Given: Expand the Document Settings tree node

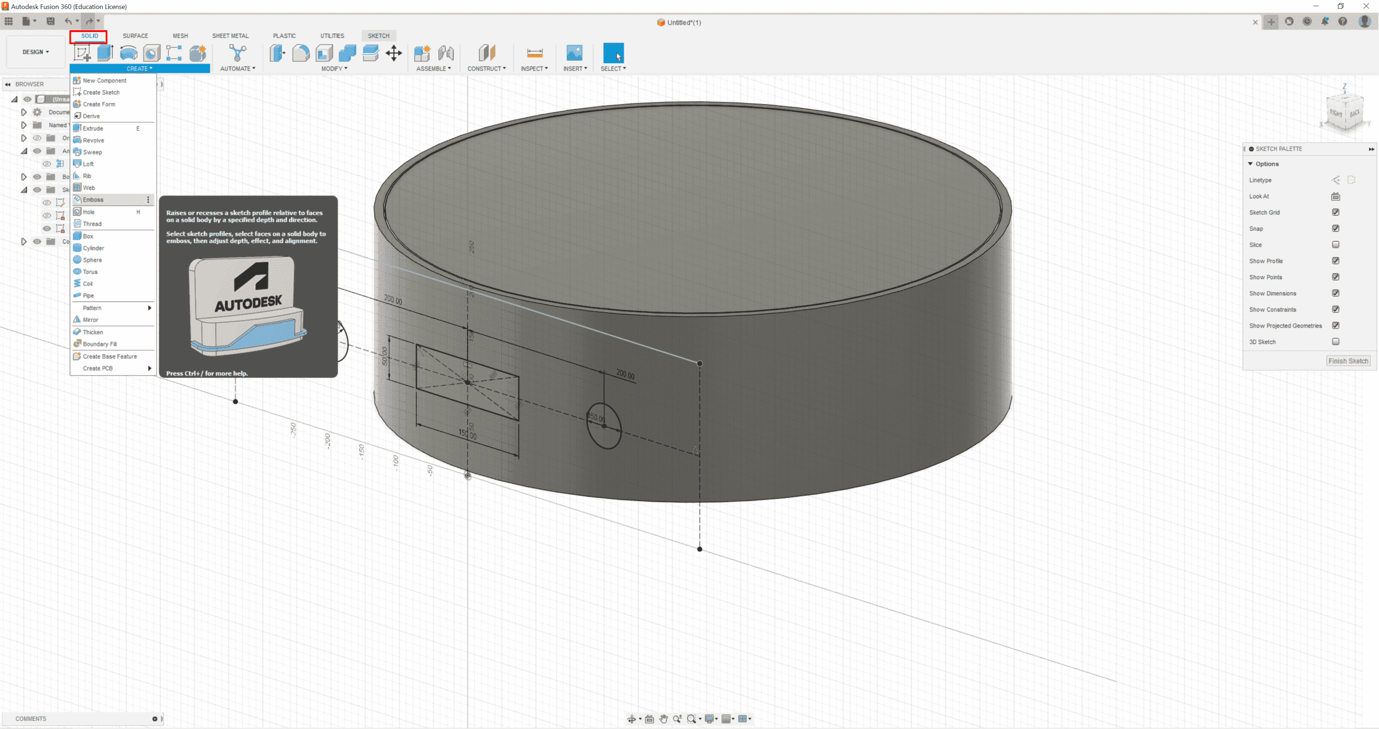Looking at the screenshot, I should click(x=23, y=113).
